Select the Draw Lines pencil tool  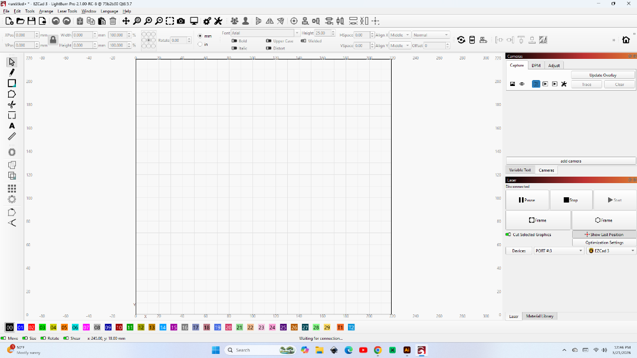12,72
